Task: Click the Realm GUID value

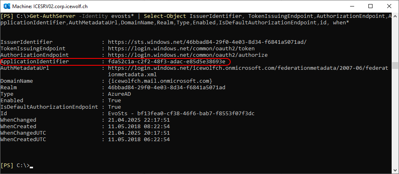Action: tap(166, 88)
